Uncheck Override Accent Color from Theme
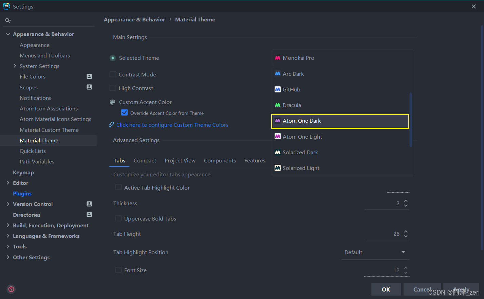This screenshot has height=299, width=484. point(125,113)
